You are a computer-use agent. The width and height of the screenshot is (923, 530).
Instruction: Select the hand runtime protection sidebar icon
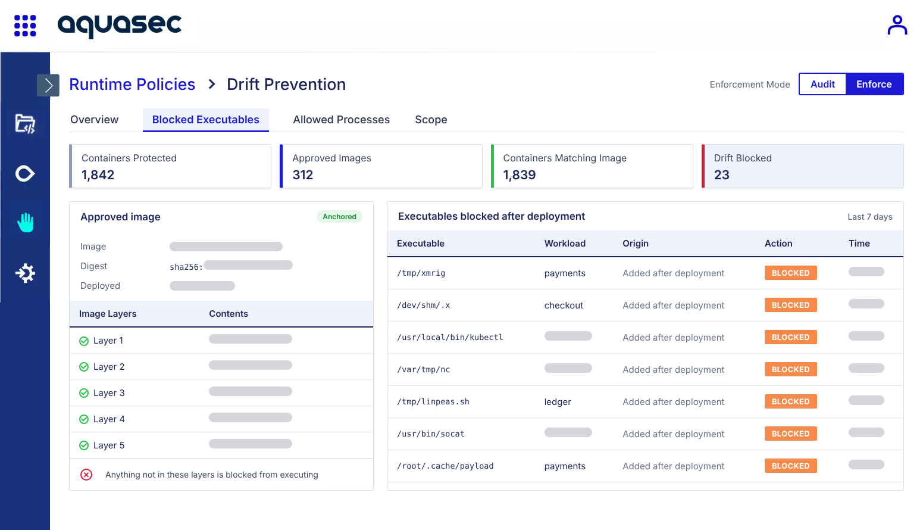pyautogui.click(x=25, y=222)
